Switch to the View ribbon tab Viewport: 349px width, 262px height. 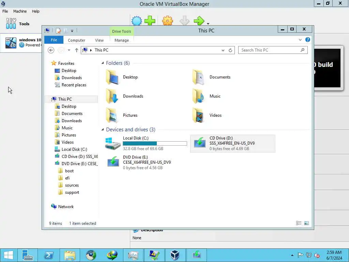click(x=99, y=40)
